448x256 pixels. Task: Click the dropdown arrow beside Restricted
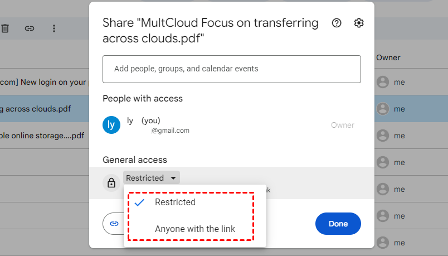pos(173,178)
